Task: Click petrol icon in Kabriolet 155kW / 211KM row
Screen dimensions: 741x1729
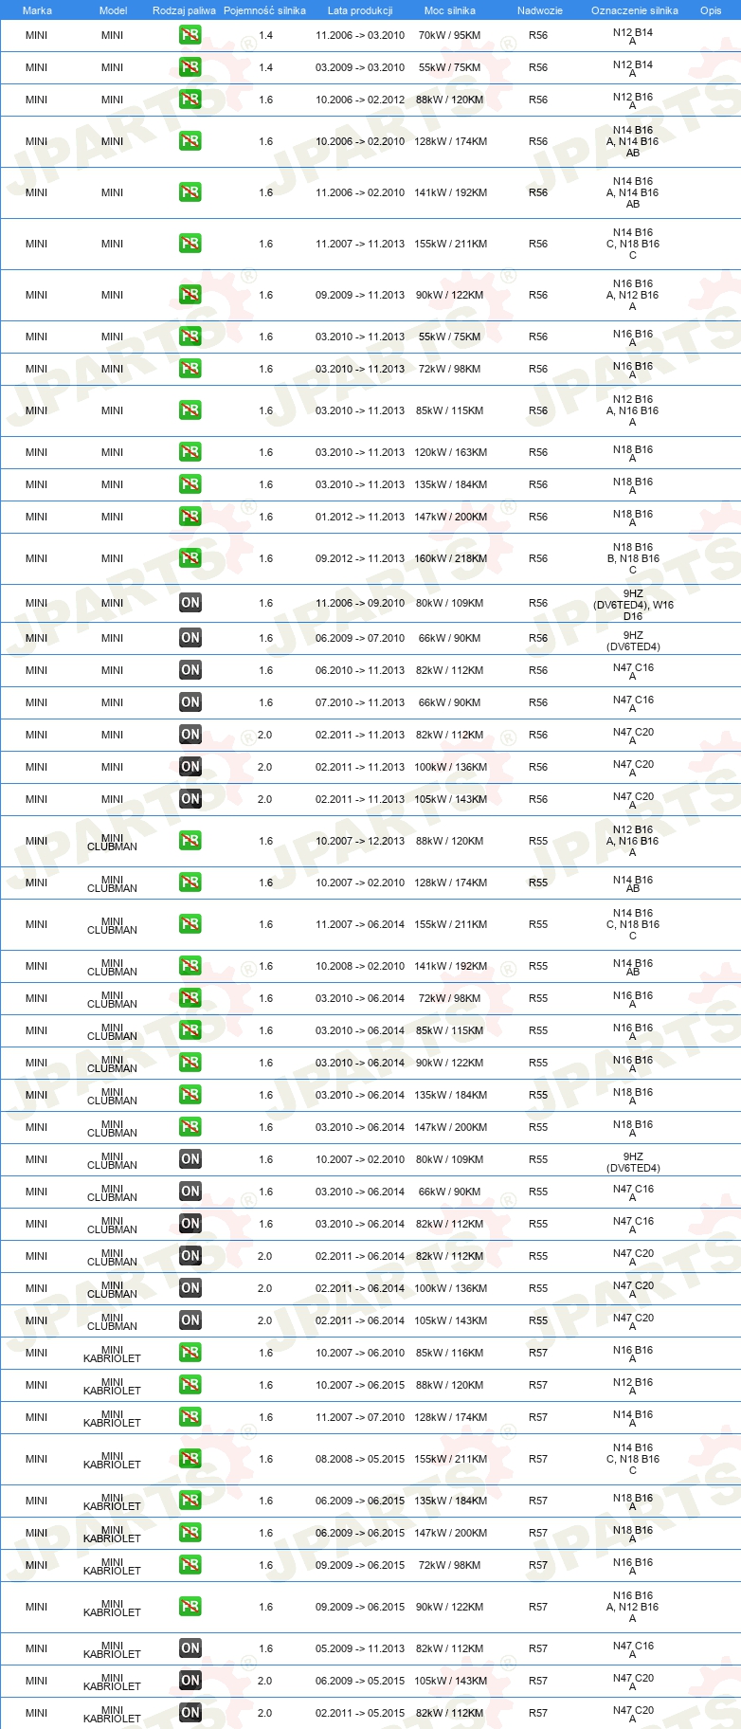Action: point(190,1459)
